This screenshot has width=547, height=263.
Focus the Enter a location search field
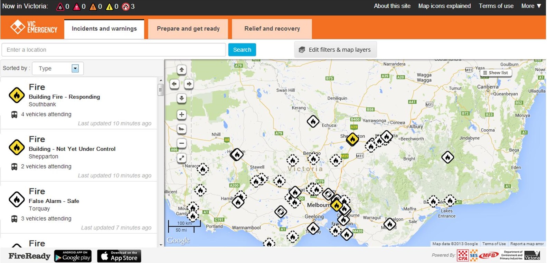(114, 50)
